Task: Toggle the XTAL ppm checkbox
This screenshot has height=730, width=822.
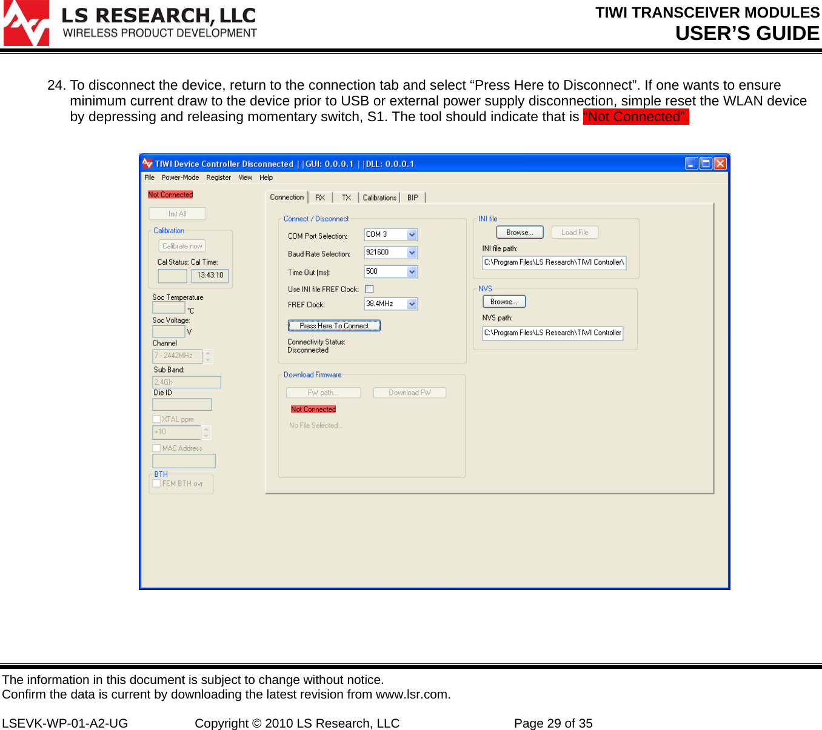Action: 156,419
